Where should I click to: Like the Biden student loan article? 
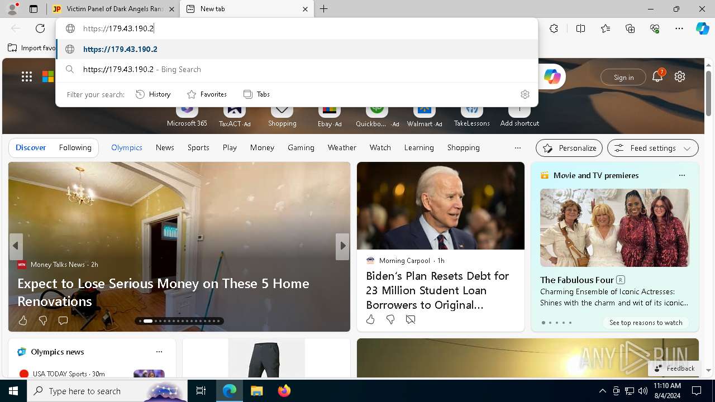(x=370, y=319)
